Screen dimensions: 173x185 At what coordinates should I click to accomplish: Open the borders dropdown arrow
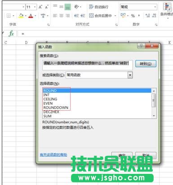coord(13,16)
